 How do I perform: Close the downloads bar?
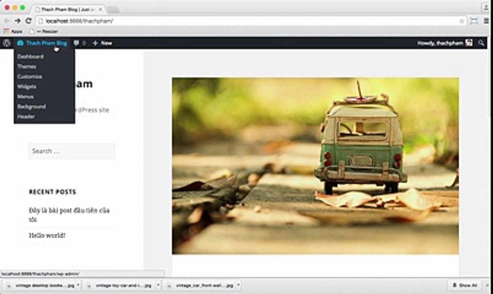486,285
